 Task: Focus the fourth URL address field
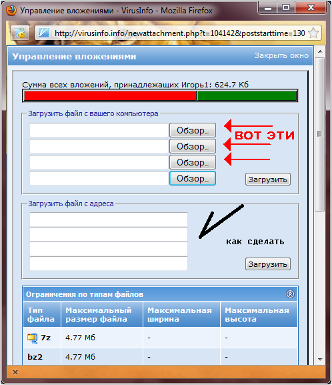[x=109, y=264]
